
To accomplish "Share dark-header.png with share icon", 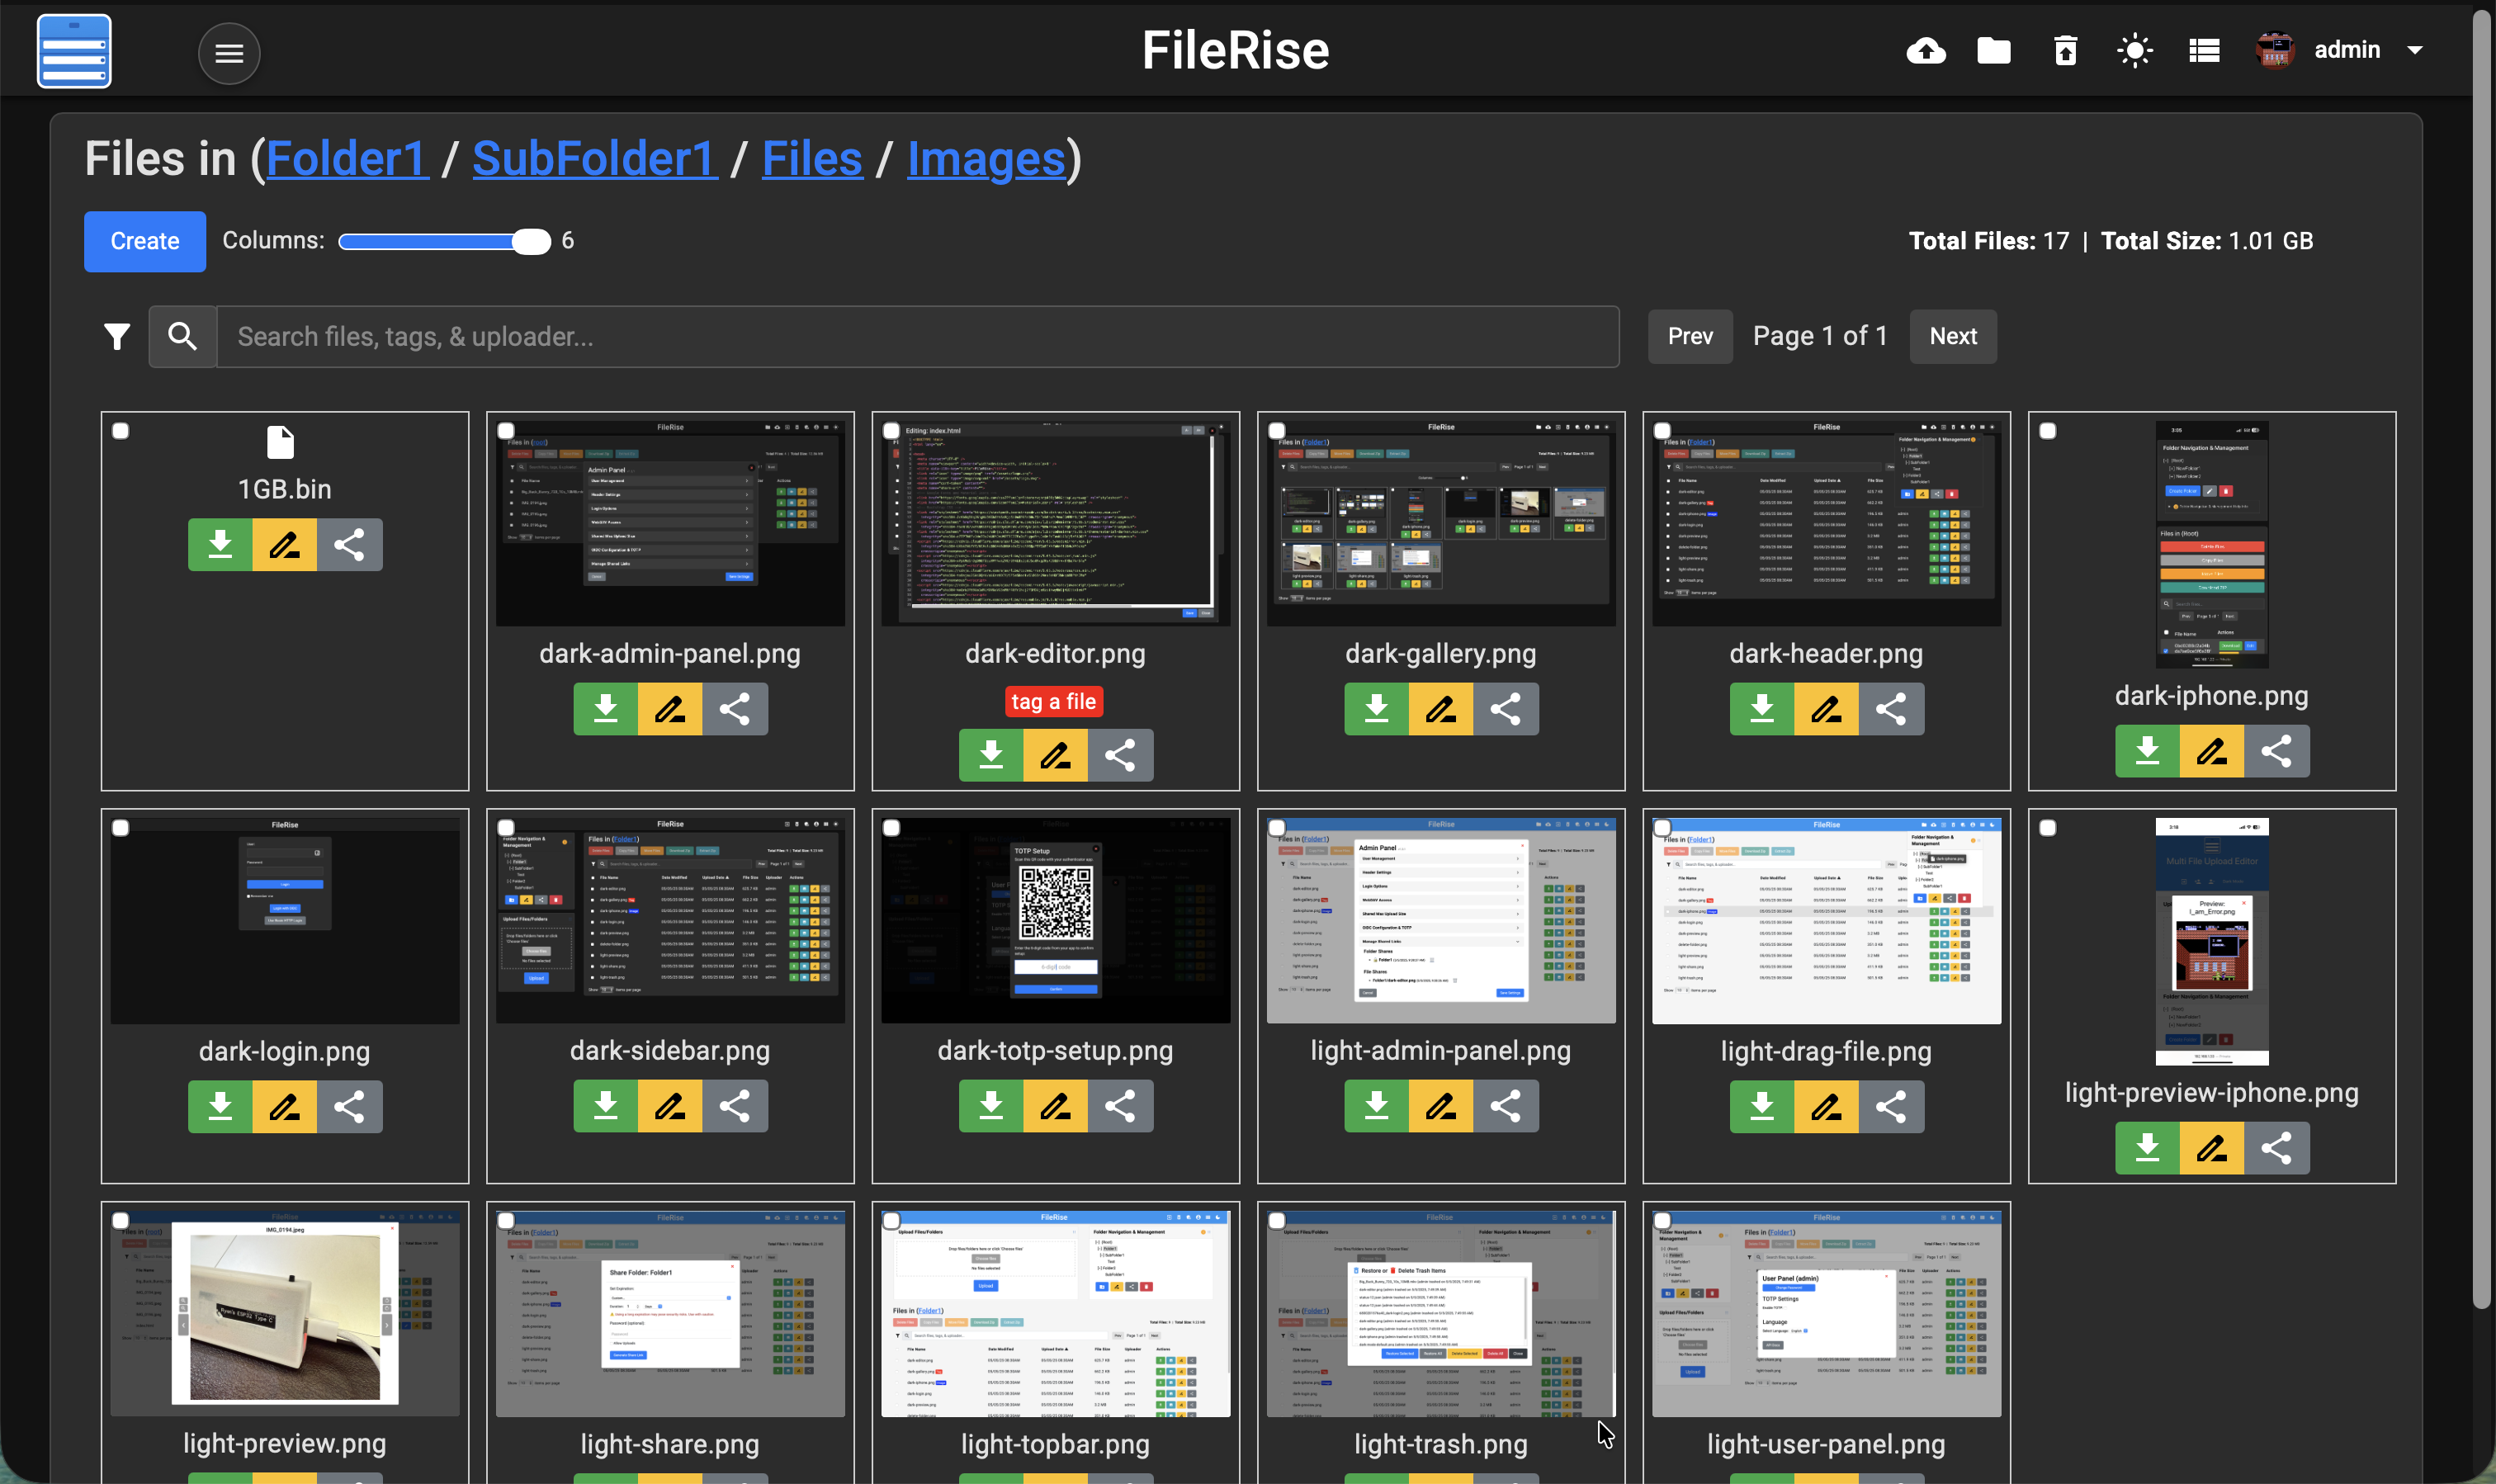I will (x=1890, y=709).
